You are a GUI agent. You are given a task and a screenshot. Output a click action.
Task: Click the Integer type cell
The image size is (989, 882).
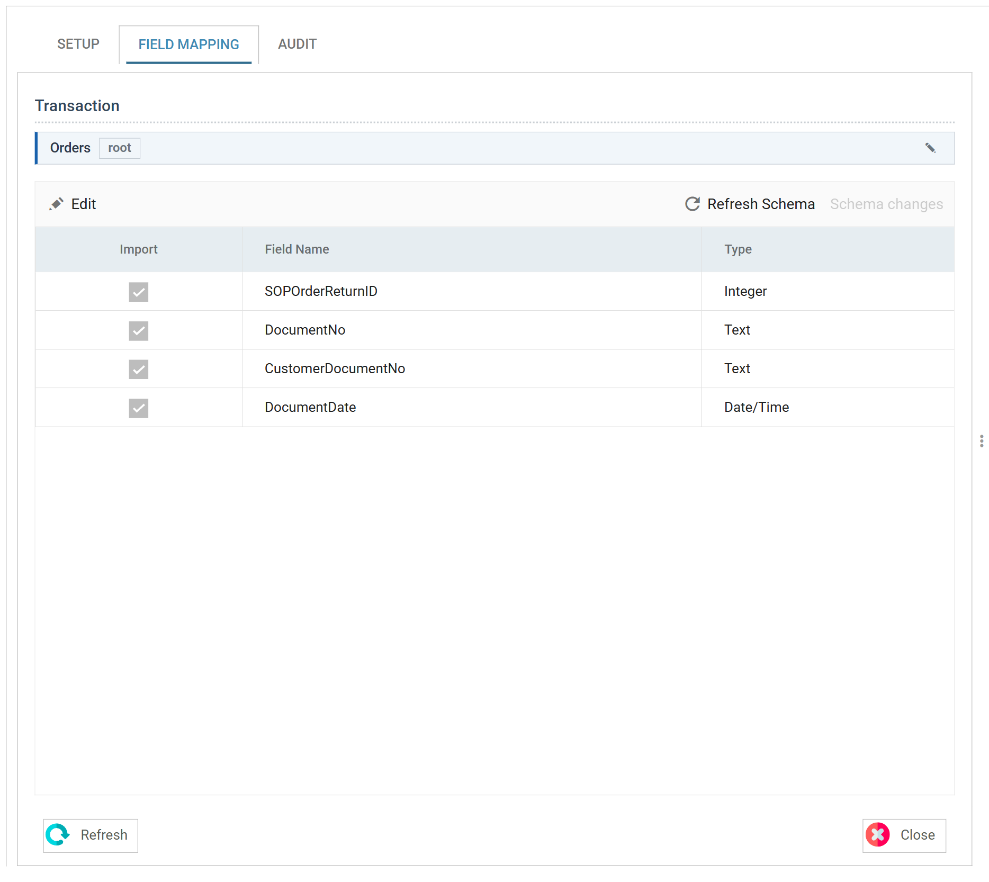coord(828,291)
